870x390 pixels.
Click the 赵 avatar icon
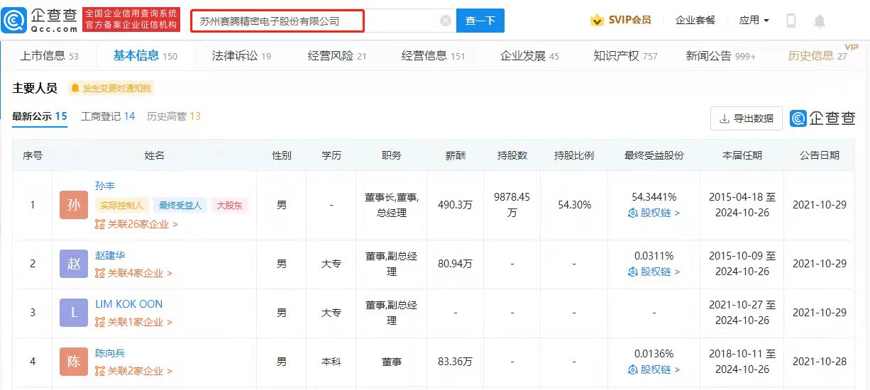pyautogui.click(x=74, y=264)
